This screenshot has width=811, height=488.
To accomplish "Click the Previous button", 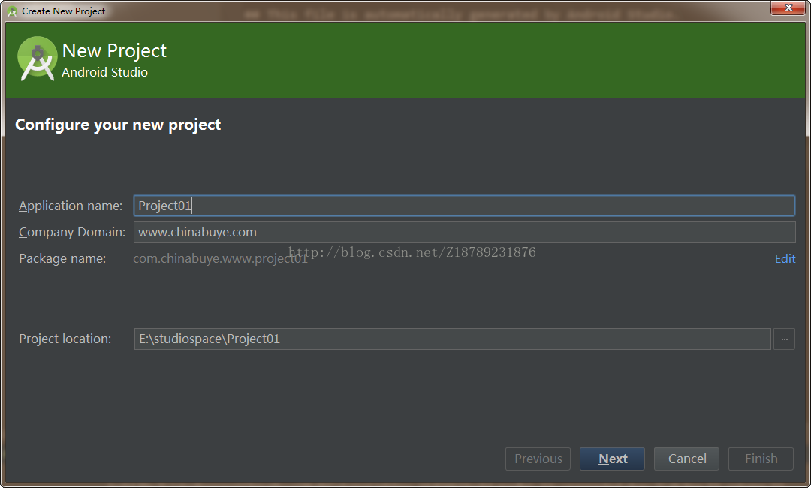I will (x=538, y=459).
